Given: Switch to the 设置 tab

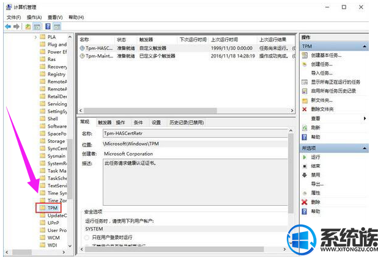Looking at the screenshot, I should (x=156, y=123).
